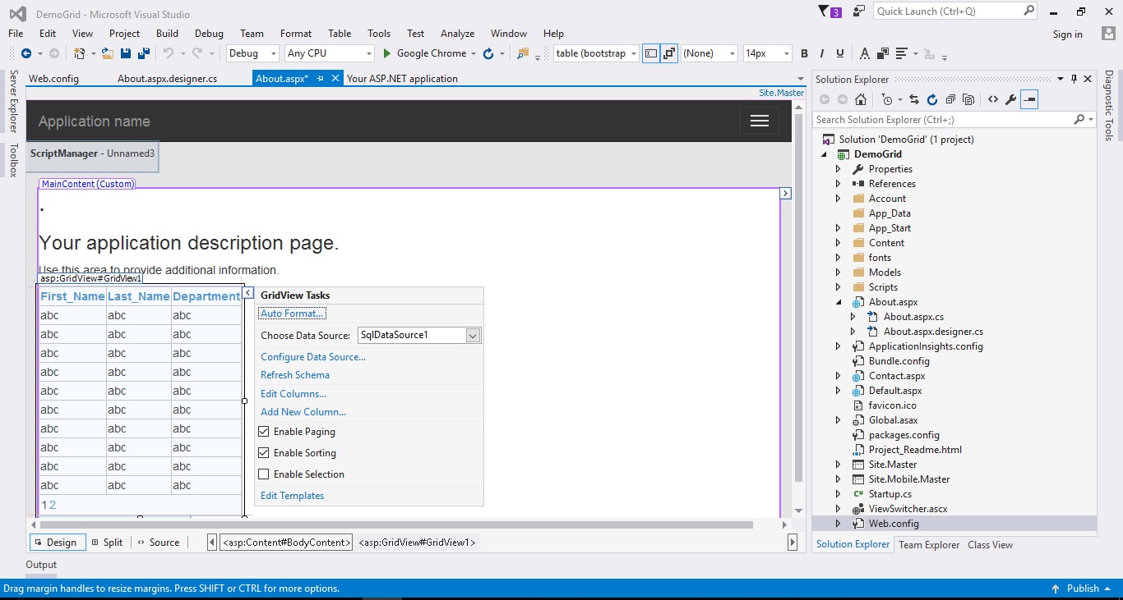Open the Debug configuration dropdown
1123x600 pixels.
(253, 53)
